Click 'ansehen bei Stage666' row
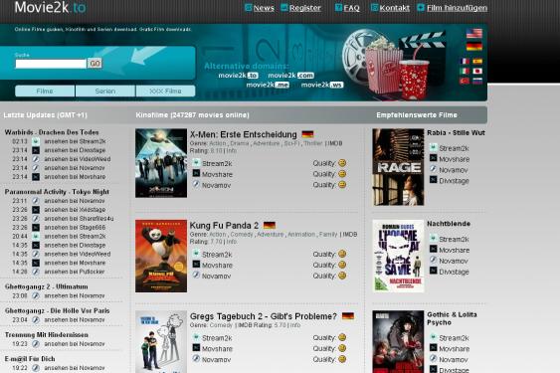Image resolution: width=560 pixels, height=373 pixels. [75, 227]
